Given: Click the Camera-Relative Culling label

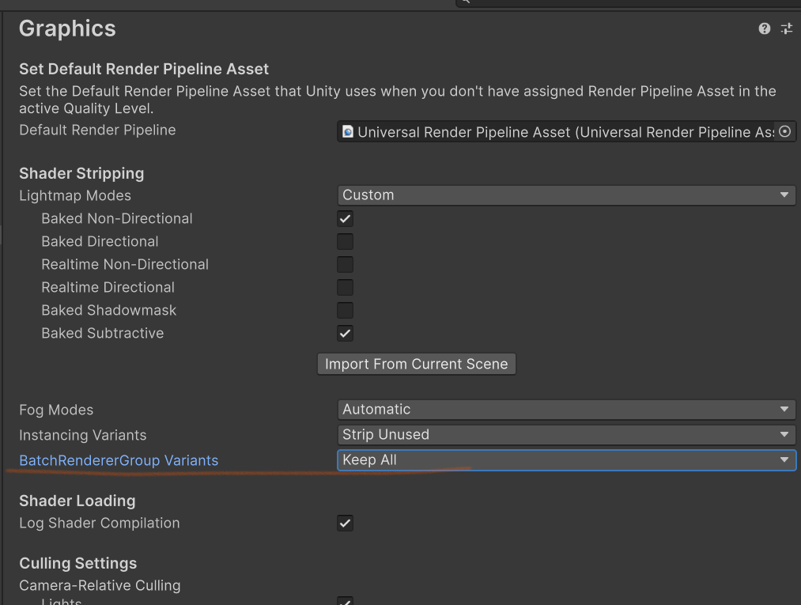Looking at the screenshot, I should 100,585.
